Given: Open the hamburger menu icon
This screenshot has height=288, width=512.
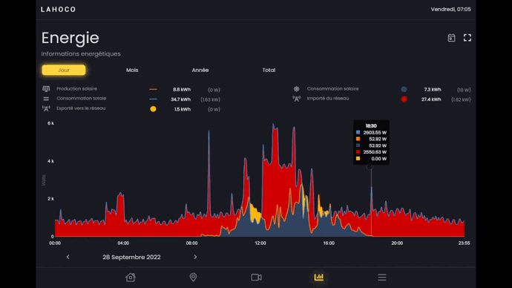Looking at the screenshot, I should click(x=382, y=277).
